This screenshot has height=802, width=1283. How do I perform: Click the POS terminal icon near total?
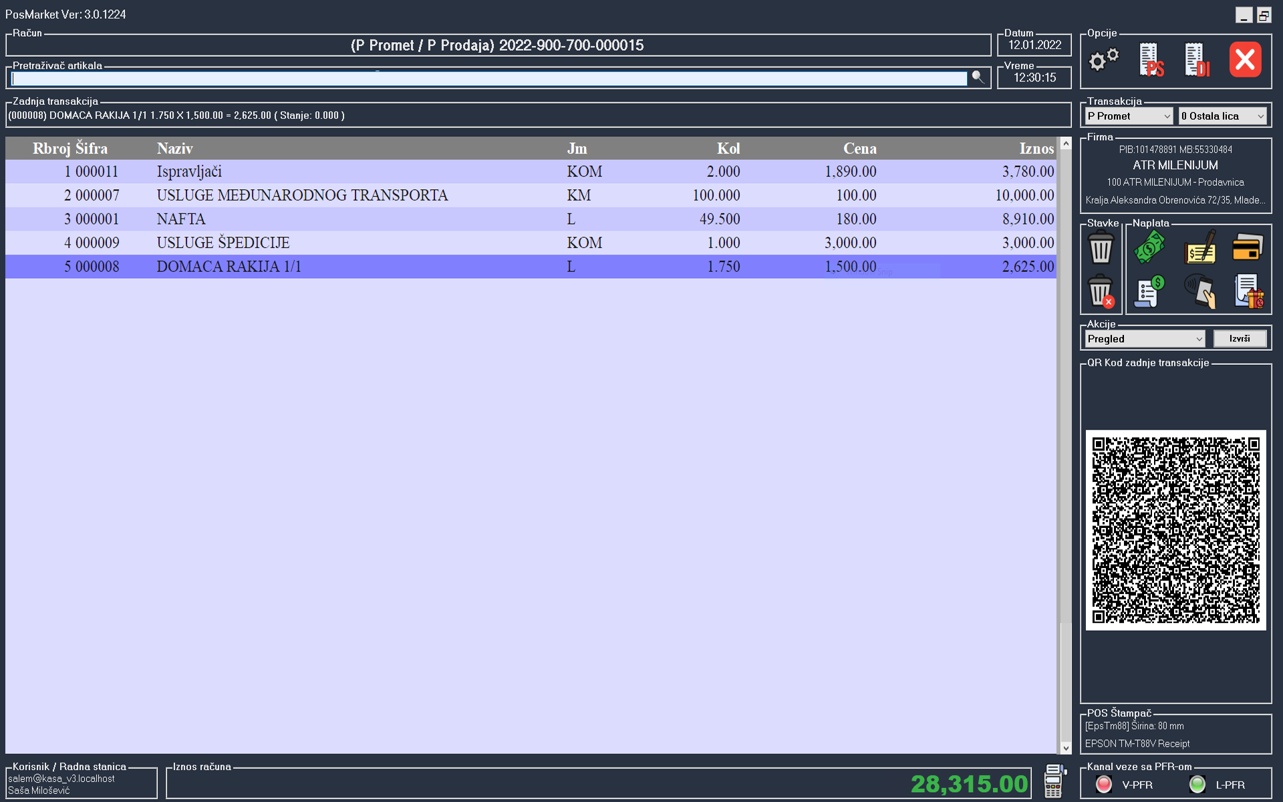[x=1054, y=781]
